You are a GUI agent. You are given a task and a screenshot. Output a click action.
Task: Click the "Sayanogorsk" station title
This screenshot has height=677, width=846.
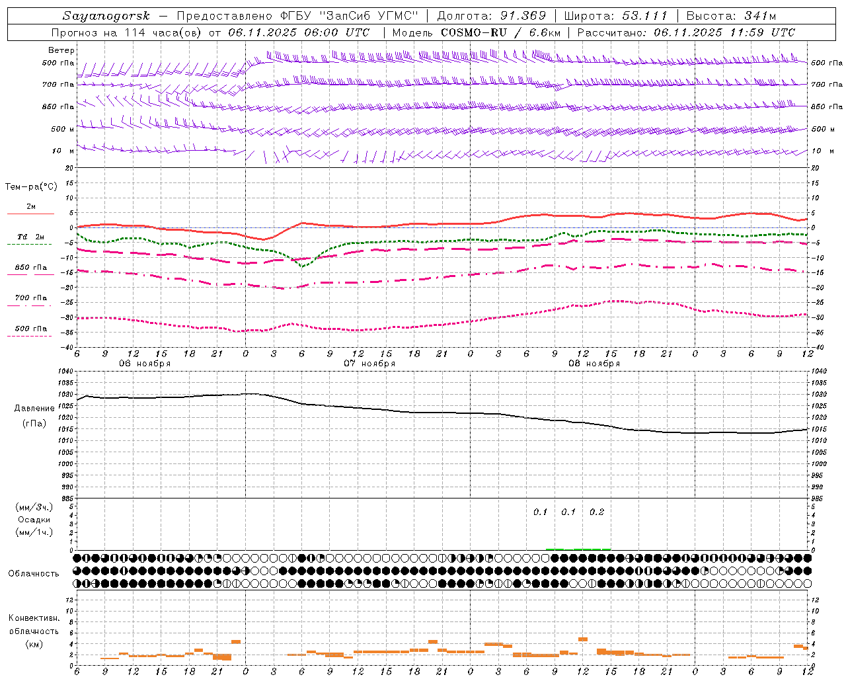106,15
